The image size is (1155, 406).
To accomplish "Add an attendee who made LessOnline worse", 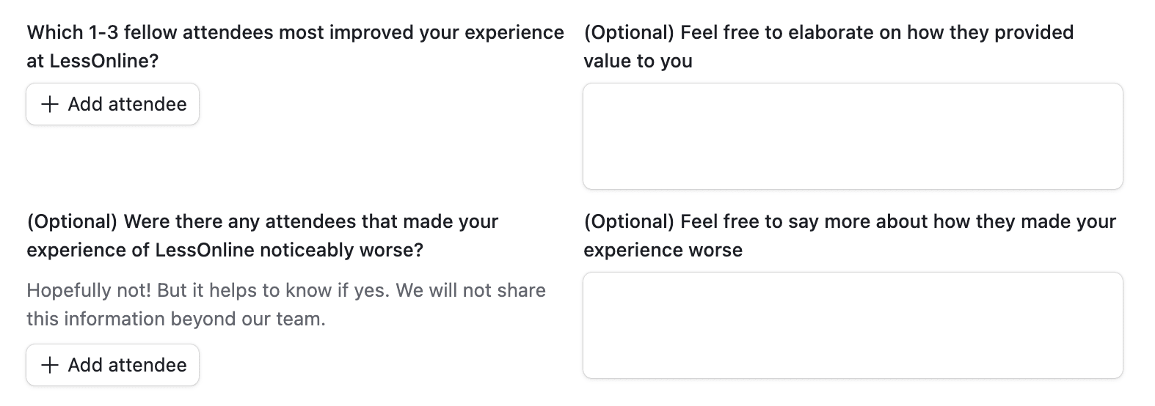I will click(113, 365).
